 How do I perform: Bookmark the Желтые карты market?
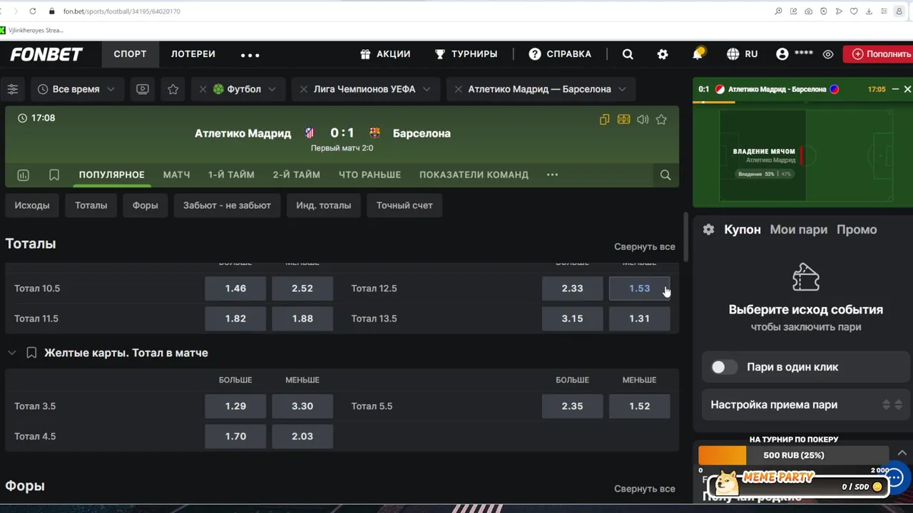[x=31, y=353]
